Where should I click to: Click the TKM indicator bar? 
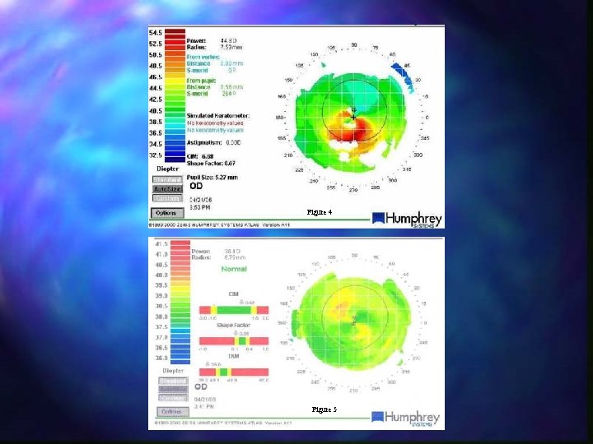point(234,372)
